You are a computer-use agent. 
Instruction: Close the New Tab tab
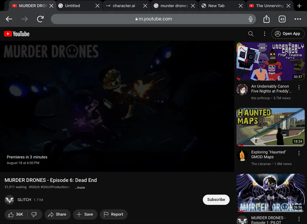[240, 6]
